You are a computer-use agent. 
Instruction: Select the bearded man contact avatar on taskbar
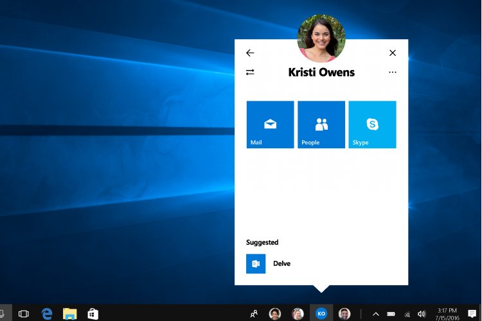click(x=344, y=314)
